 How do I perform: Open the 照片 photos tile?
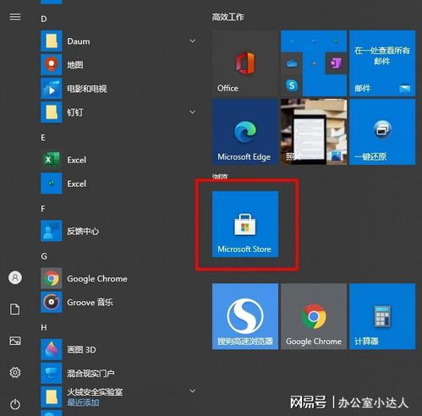coord(314,132)
